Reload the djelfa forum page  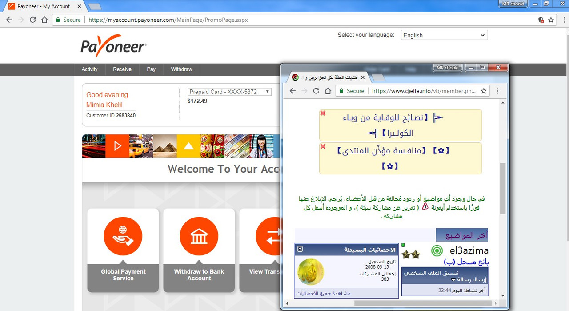tap(316, 91)
